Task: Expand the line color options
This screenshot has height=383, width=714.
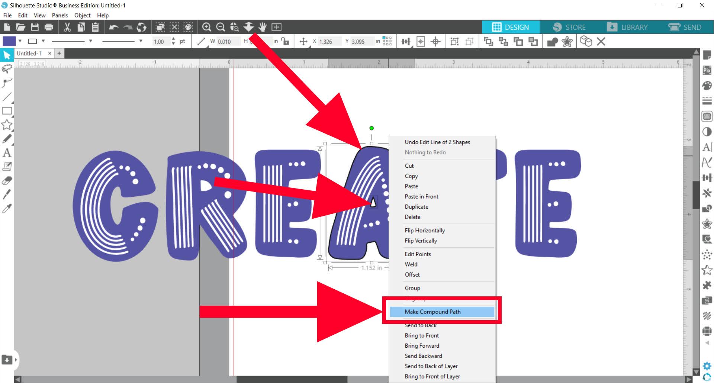Action: 43,41
